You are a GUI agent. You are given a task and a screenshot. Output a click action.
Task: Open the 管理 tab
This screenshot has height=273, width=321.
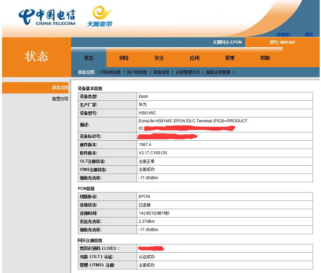[x=230, y=58]
